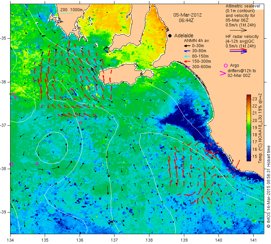Click the cyan 80-150m legend arrow
The height and width of the screenshot is (244, 271).
click(x=187, y=56)
